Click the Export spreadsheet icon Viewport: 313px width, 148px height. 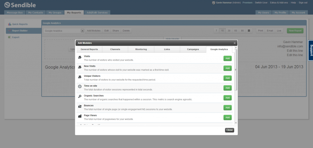tap(9, 37)
